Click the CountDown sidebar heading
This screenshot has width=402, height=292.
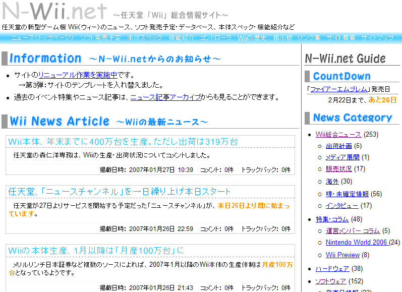(342, 76)
